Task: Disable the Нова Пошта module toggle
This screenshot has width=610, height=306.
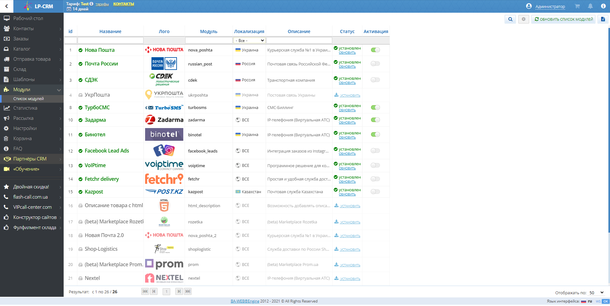Action: [x=375, y=50]
